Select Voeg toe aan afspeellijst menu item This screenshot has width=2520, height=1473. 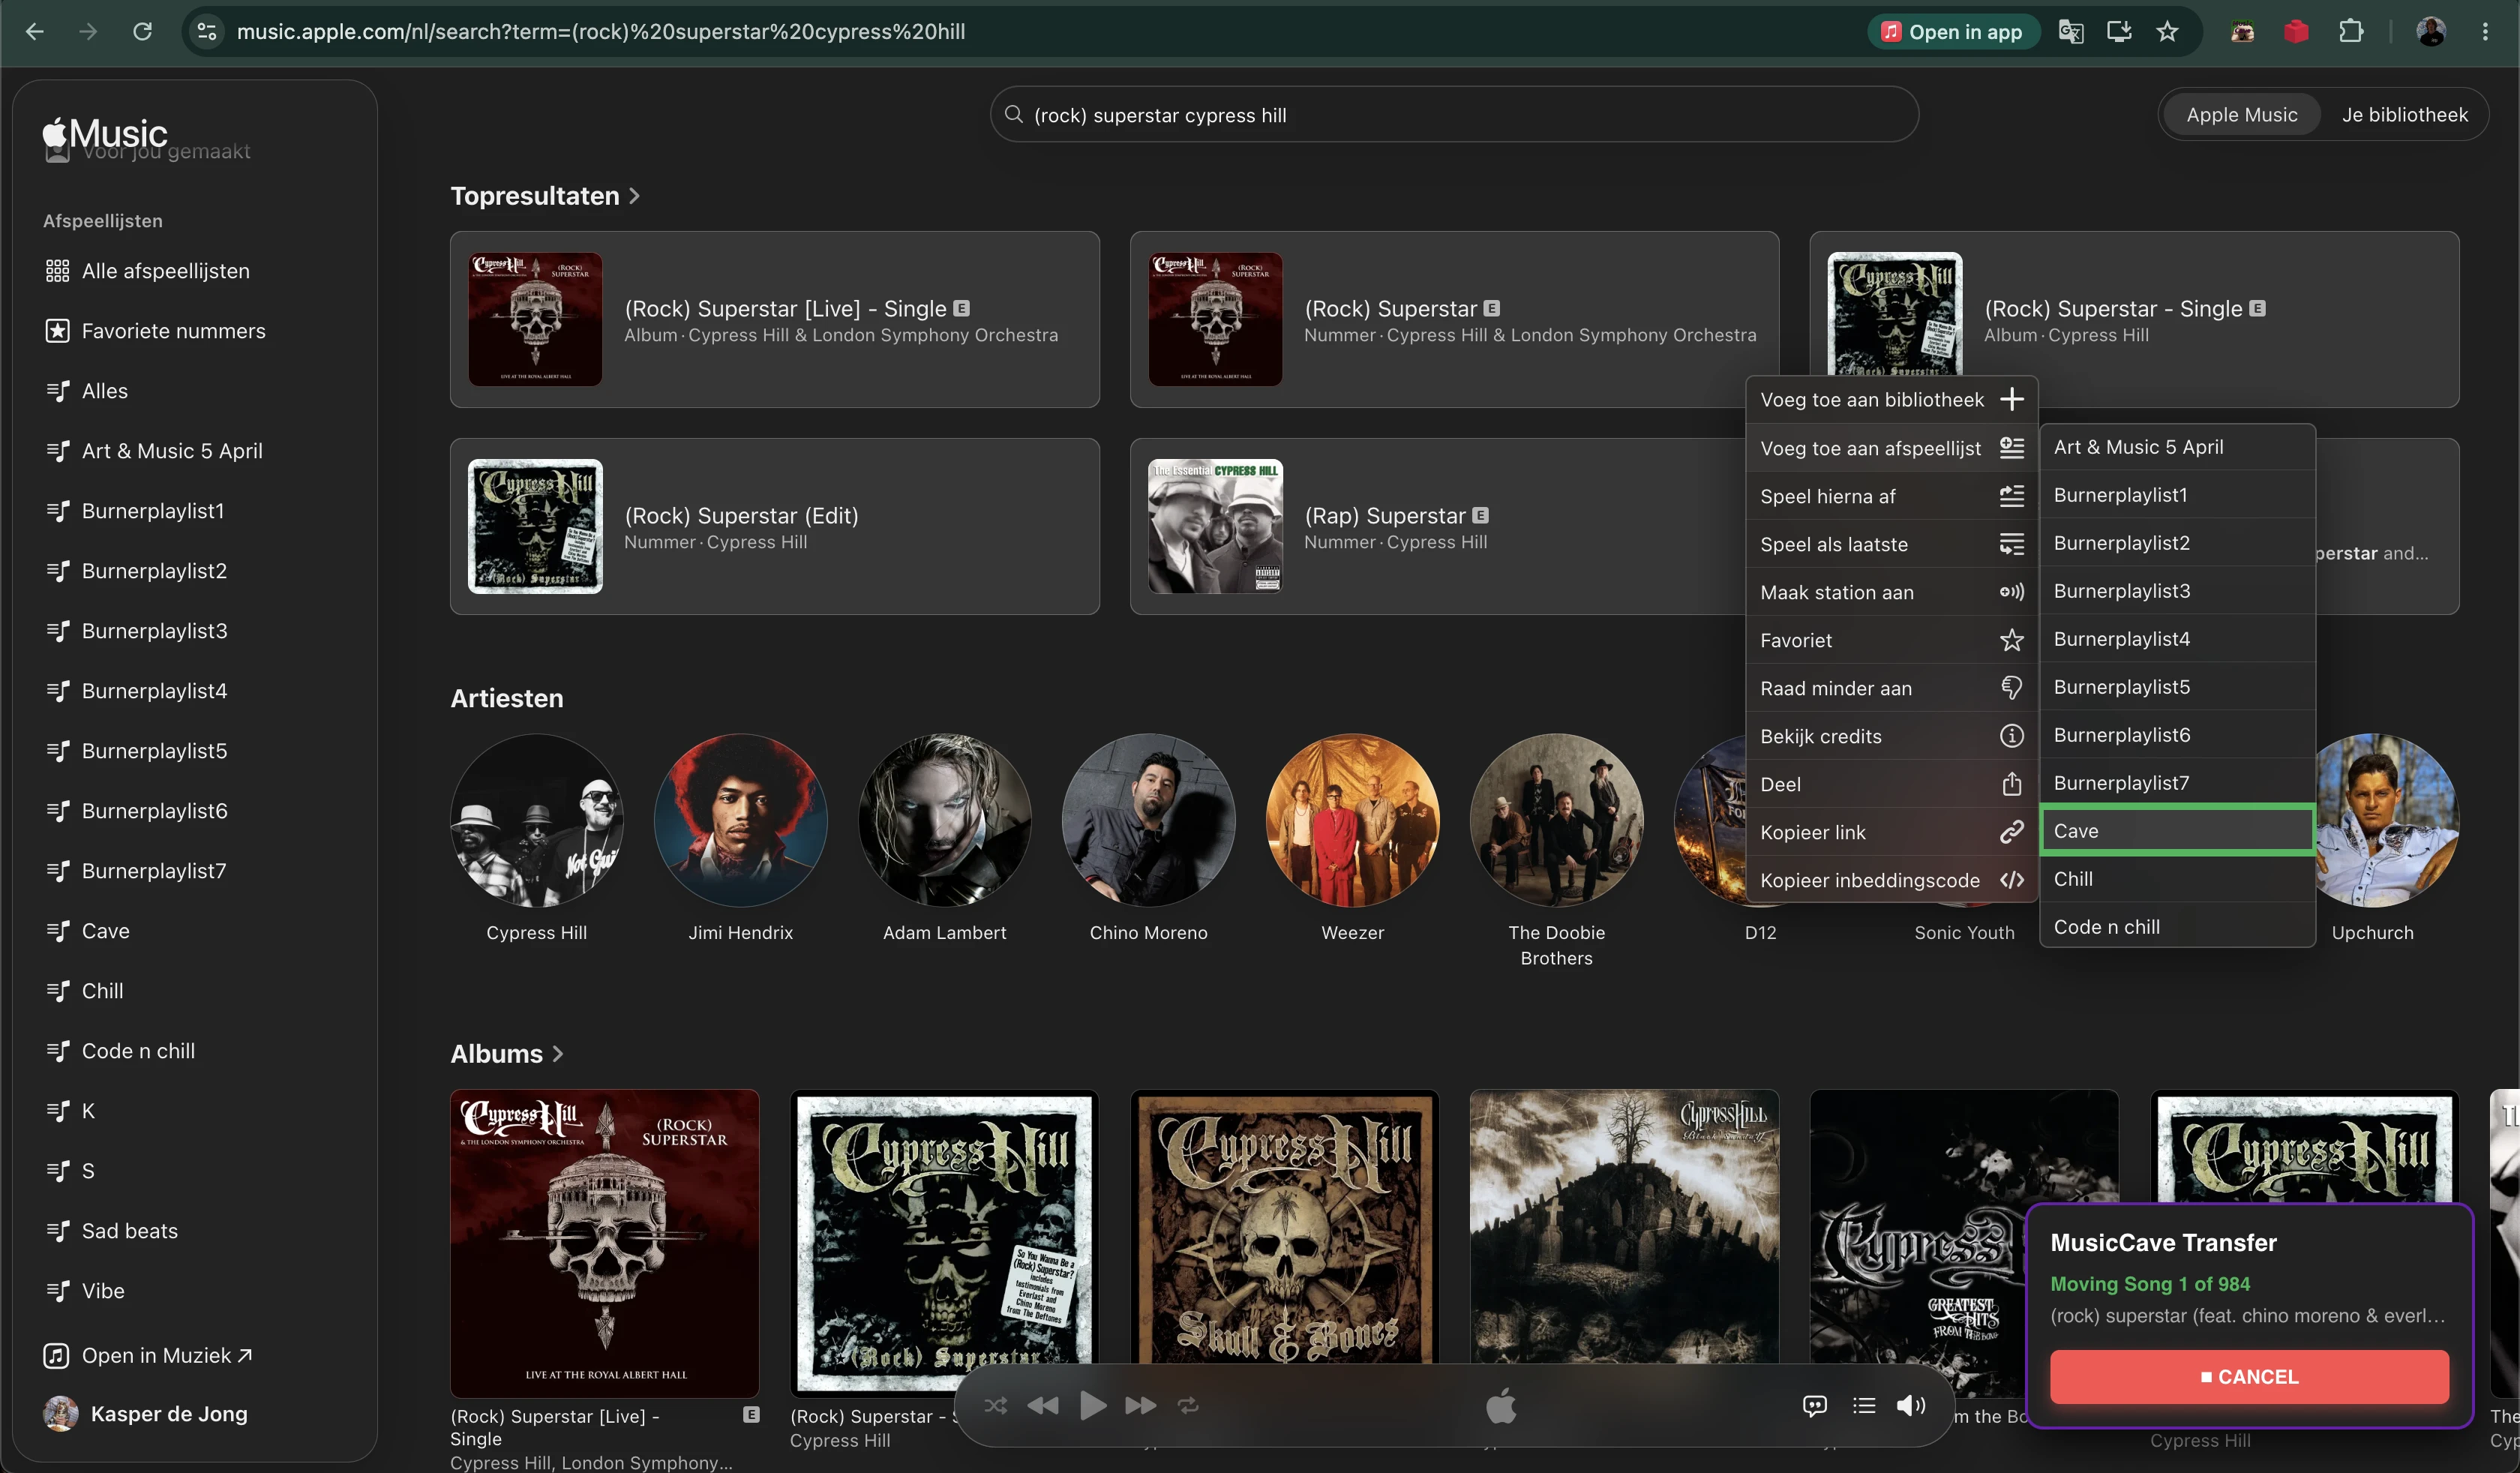pos(1891,448)
